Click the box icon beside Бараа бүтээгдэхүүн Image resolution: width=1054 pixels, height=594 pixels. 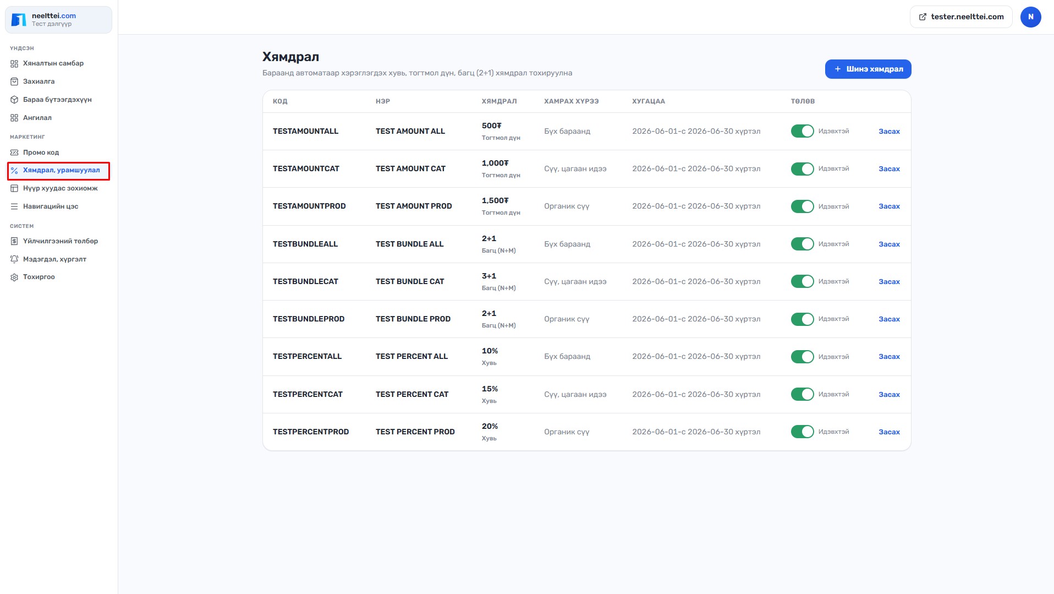pyautogui.click(x=14, y=100)
